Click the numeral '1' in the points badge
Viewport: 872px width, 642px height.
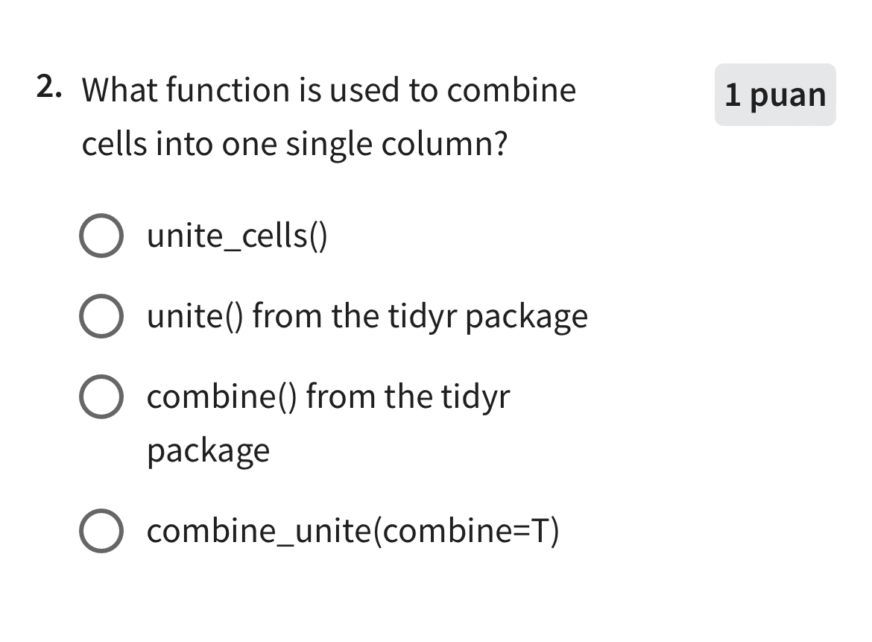(733, 95)
